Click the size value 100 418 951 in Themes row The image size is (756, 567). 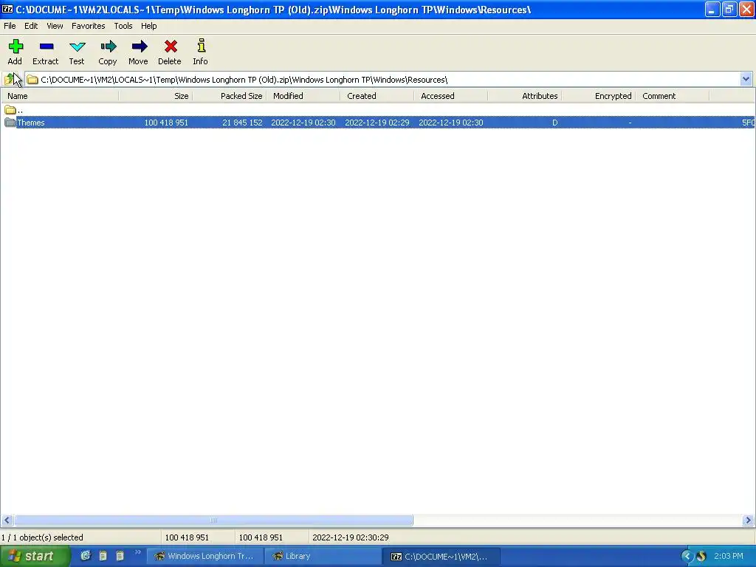click(x=166, y=123)
